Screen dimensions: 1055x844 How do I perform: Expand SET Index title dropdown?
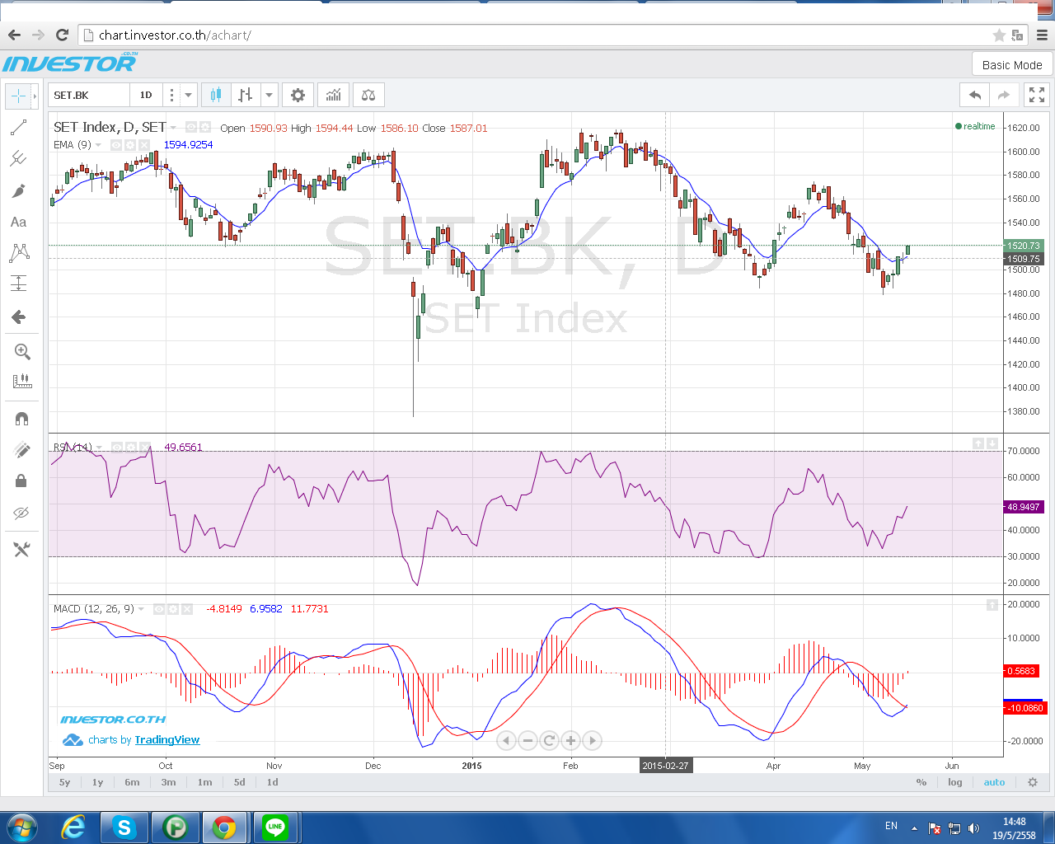point(173,127)
